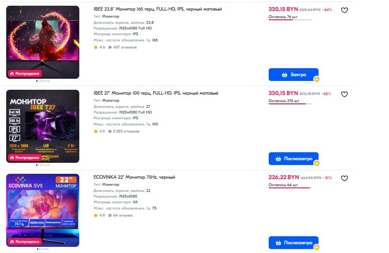This screenshot has width=389, height=253.
Task: Open the 2 285 отзывов reviews link
Action: click(126, 131)
